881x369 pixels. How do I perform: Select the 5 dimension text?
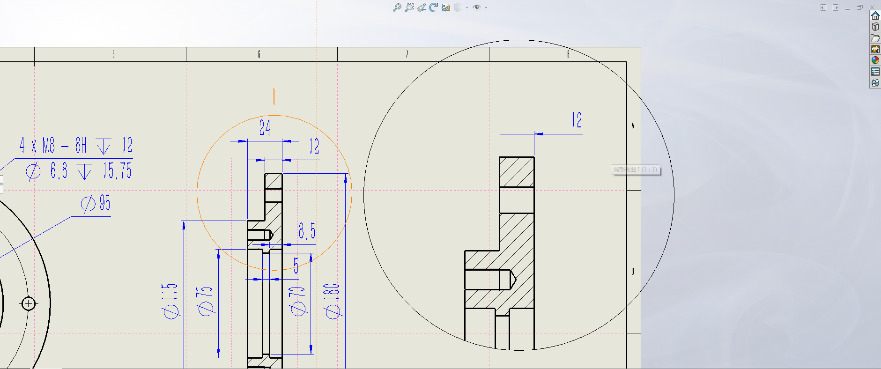pyautogui.click(x=296, y=266)
